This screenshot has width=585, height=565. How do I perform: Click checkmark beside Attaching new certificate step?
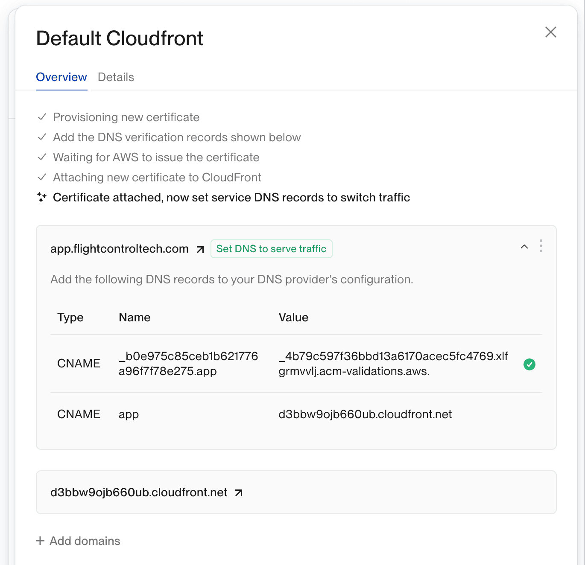click(42, 177)
